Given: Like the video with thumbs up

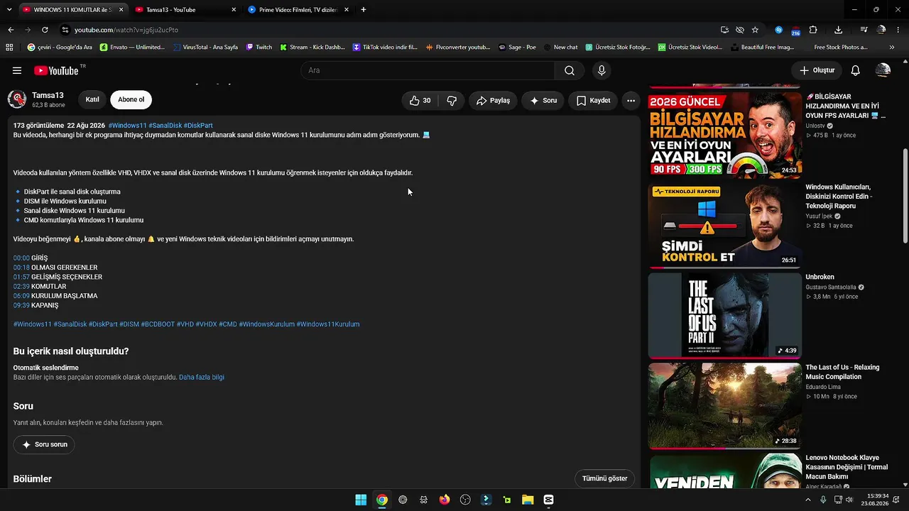Looking at the screenshot, I should [420, 101].
